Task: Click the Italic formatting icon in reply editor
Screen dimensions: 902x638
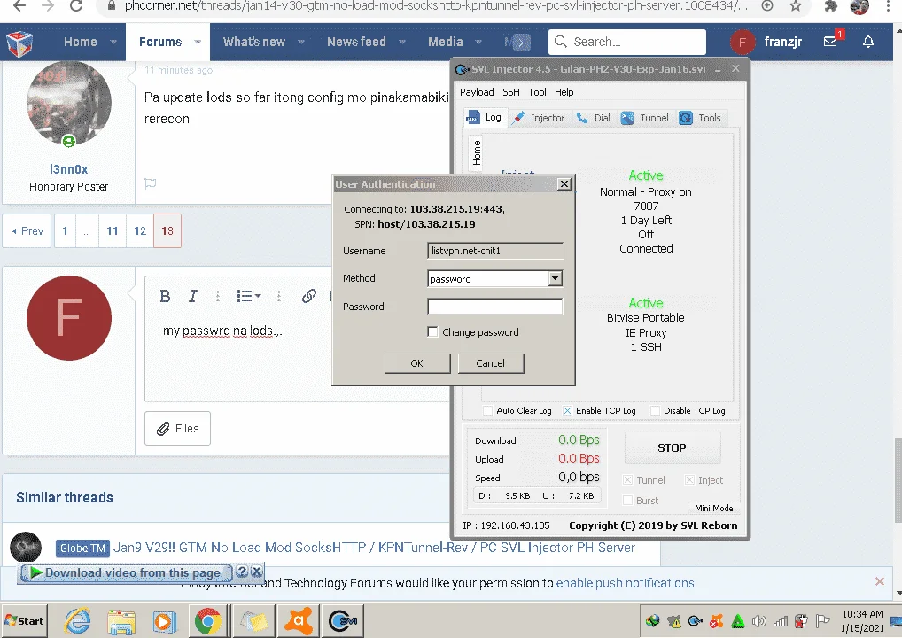Action: click(x=192, y=296)
